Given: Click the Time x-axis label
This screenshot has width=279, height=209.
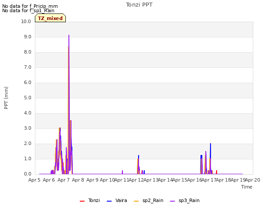Looking at the screenshot, I should (246, 187).
